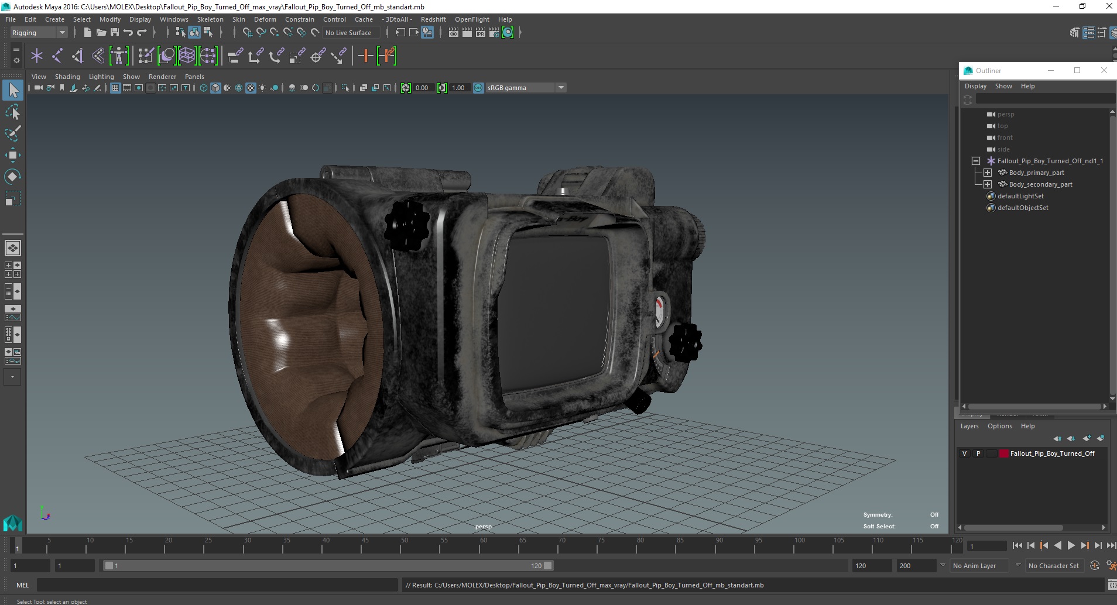Open the Deform menu
Screen dimensions: 1117x605
(265, 19)
